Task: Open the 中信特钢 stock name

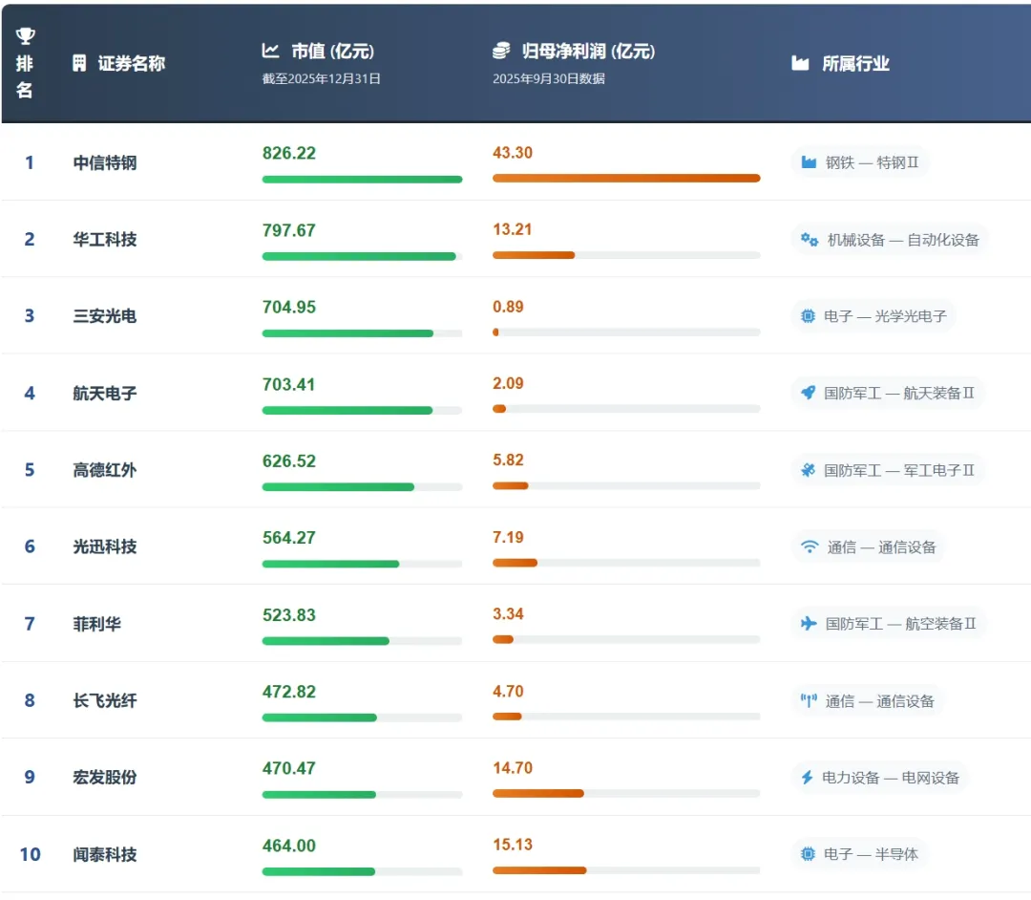Action: 105,162
